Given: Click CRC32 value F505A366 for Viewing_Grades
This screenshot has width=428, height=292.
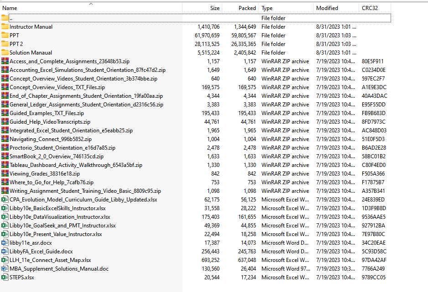Looking at the screenshot, I should 373,174.
